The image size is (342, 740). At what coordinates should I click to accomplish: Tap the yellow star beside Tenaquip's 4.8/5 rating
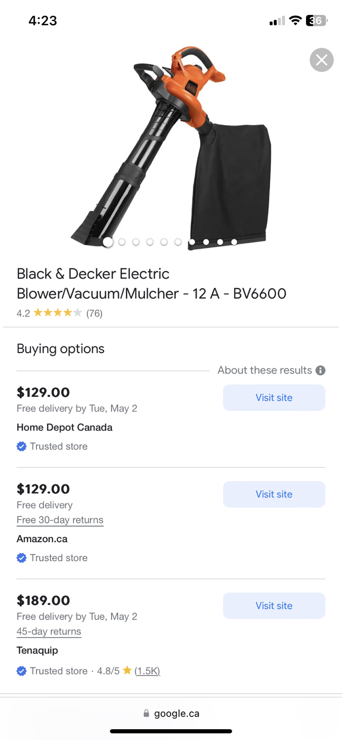127,671
